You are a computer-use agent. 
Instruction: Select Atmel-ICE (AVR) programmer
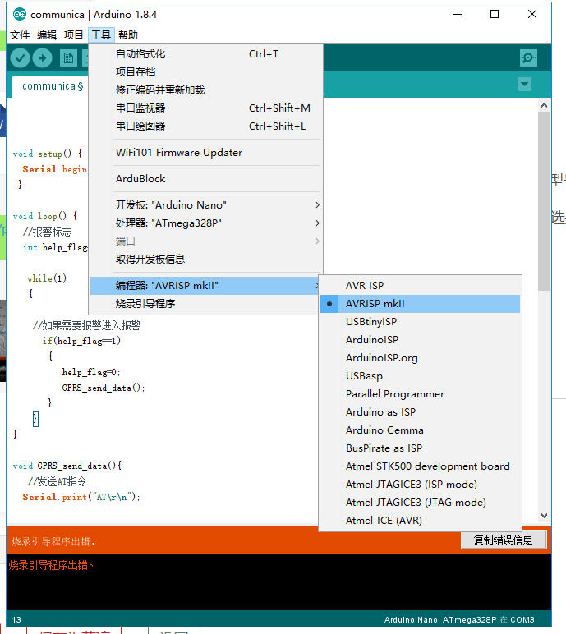point(420,521)
